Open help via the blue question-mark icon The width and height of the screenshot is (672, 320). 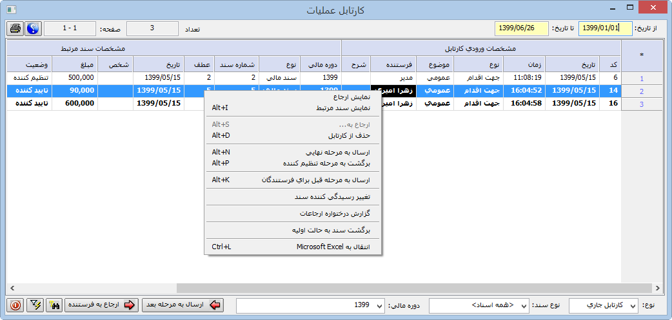[32, 29]
